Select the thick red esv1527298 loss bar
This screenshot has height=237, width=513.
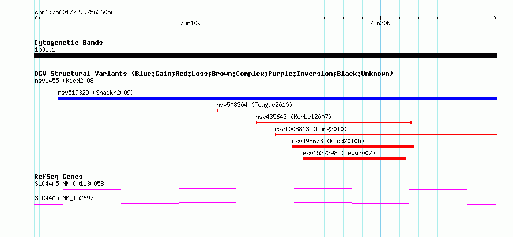click(354, 159)
